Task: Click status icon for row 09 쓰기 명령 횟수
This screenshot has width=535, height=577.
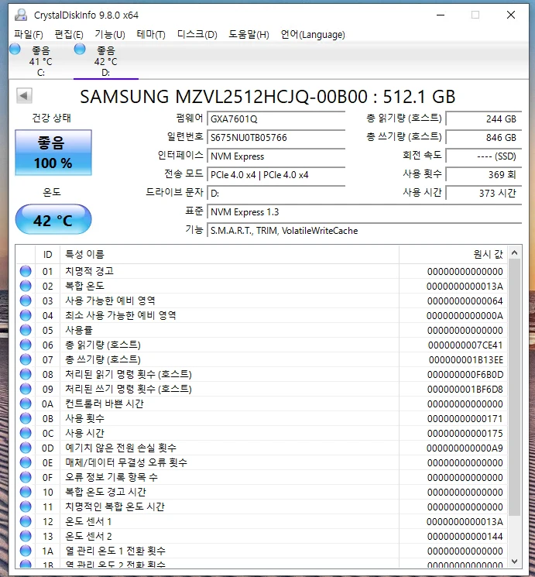Action: (26, 389)
